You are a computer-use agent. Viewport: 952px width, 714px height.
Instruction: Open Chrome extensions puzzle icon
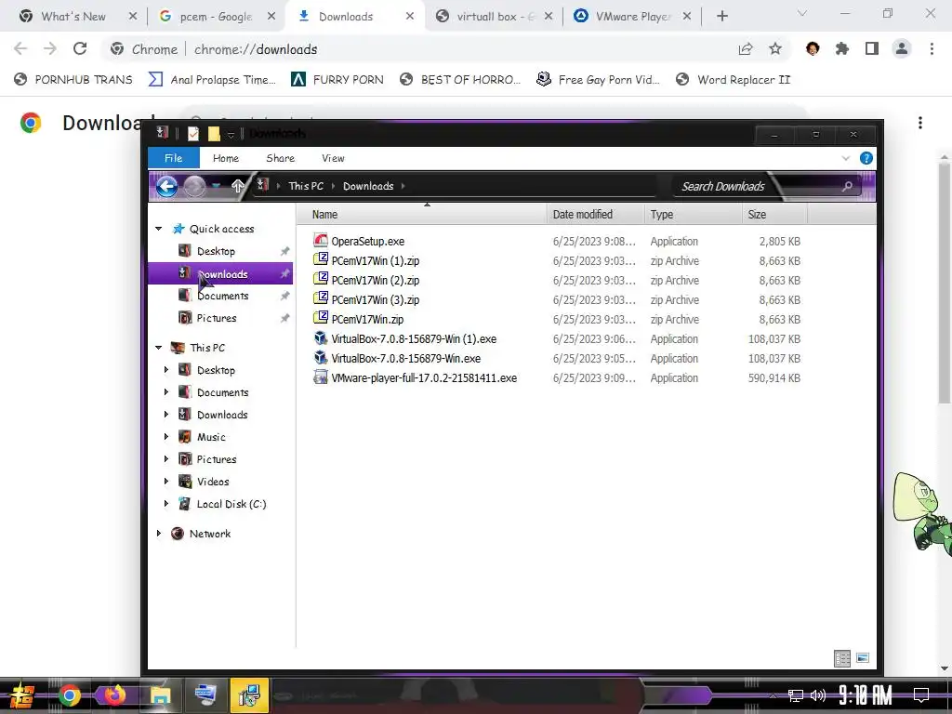[x=842, y=48]
